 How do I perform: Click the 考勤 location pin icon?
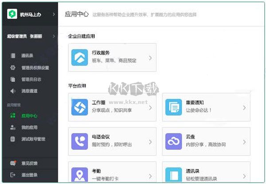(79, 175)
